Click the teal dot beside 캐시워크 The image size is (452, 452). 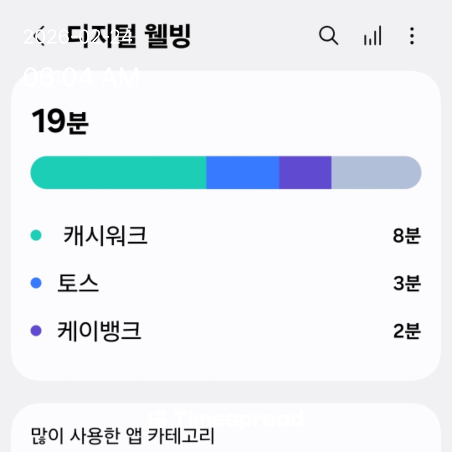pyautogui.click(x=36, y=236)
